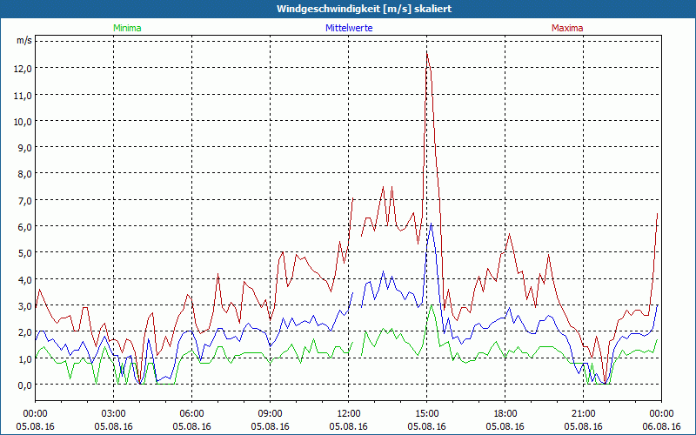Click the 15:00 time axis label

point(426,414)
